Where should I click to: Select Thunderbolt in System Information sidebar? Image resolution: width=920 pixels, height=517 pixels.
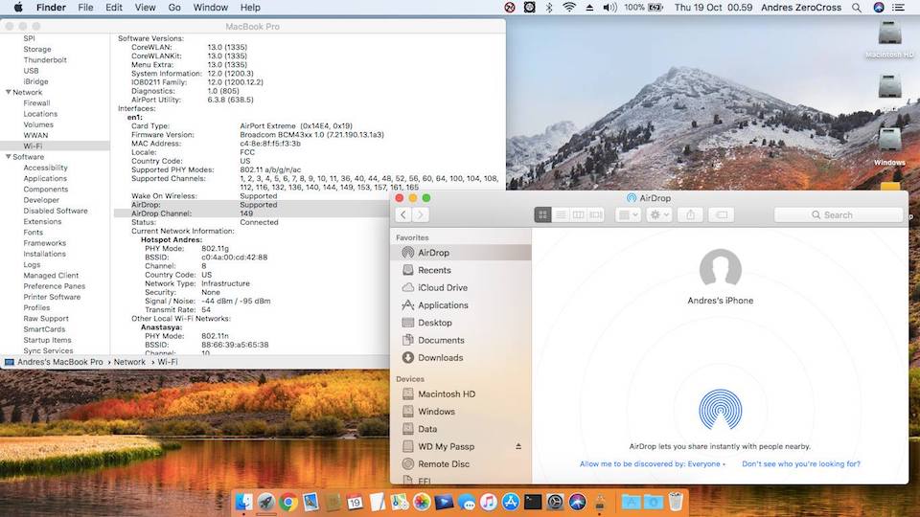click(x=45, y=59)
